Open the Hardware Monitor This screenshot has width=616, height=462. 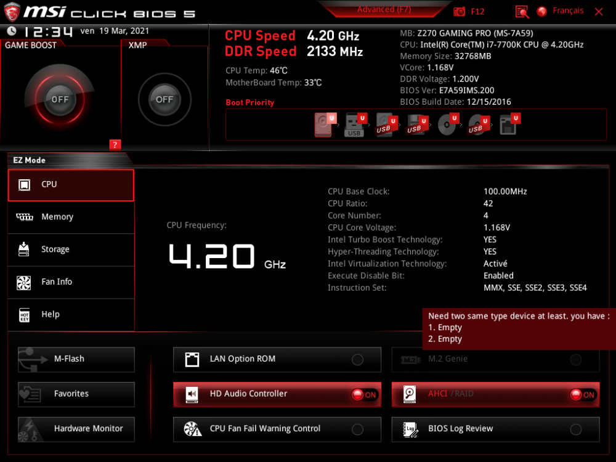(x=76, y=429)
